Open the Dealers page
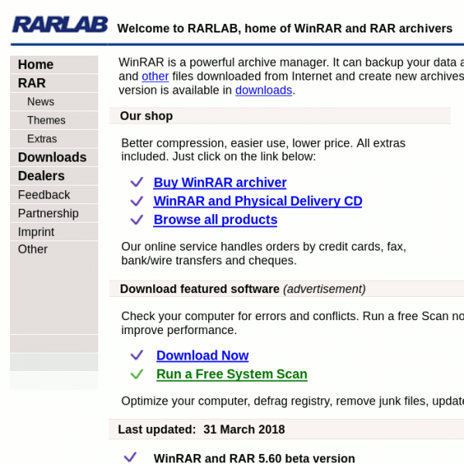Image resolution: width=464 pixels, height=464 pixels. tap(41, 176)
